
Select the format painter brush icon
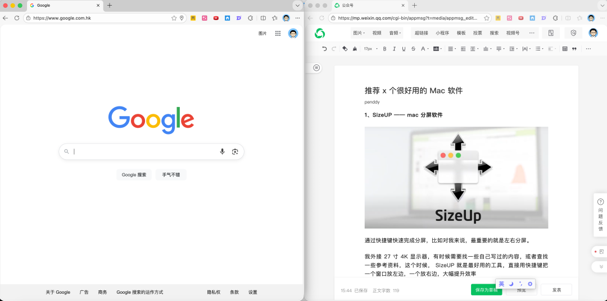point(355,49)
